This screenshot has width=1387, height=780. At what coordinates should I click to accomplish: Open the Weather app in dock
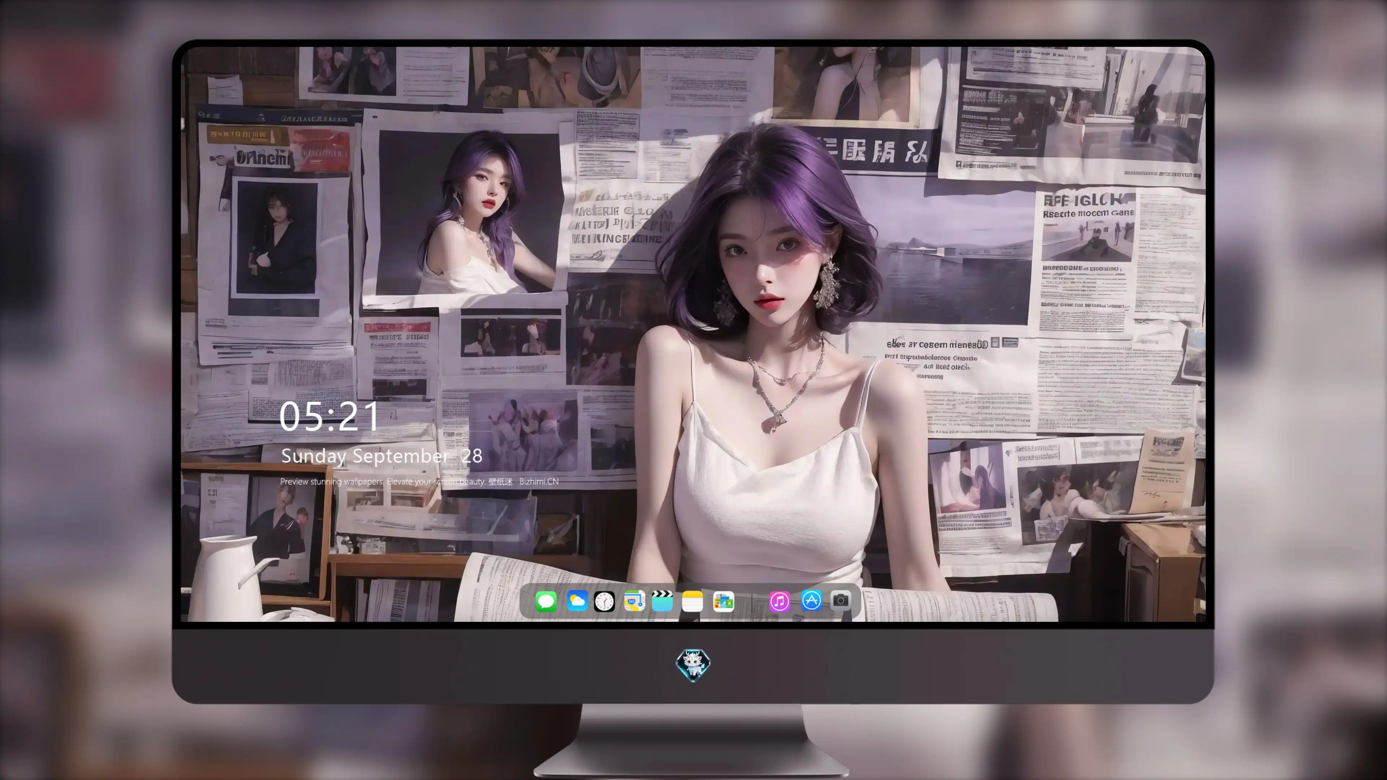point(577,601)
